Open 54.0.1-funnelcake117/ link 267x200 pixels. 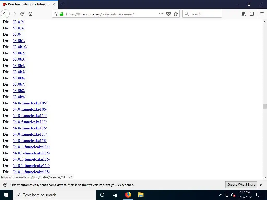(x=31, y=166)
